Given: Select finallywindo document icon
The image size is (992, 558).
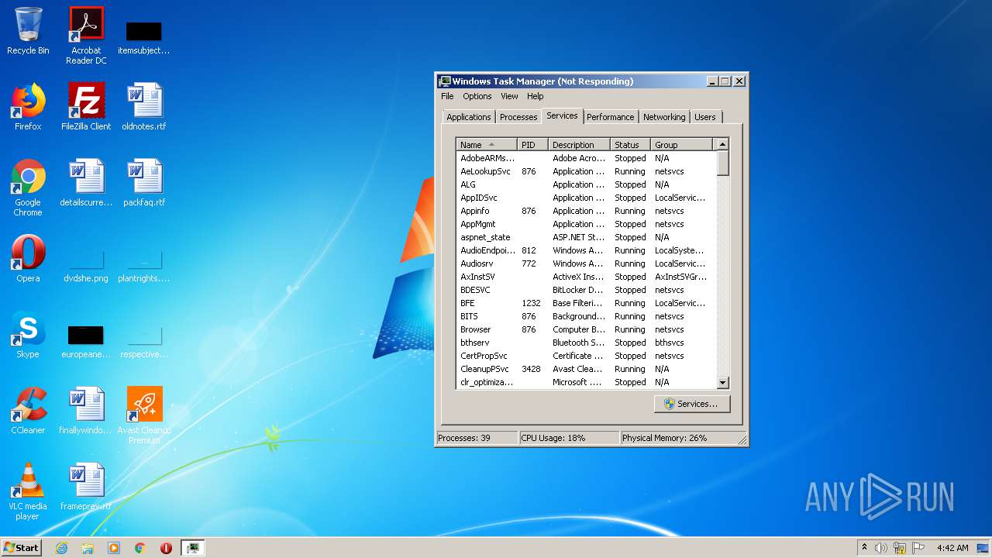Looking at the screenshot, I should (86, 411).
